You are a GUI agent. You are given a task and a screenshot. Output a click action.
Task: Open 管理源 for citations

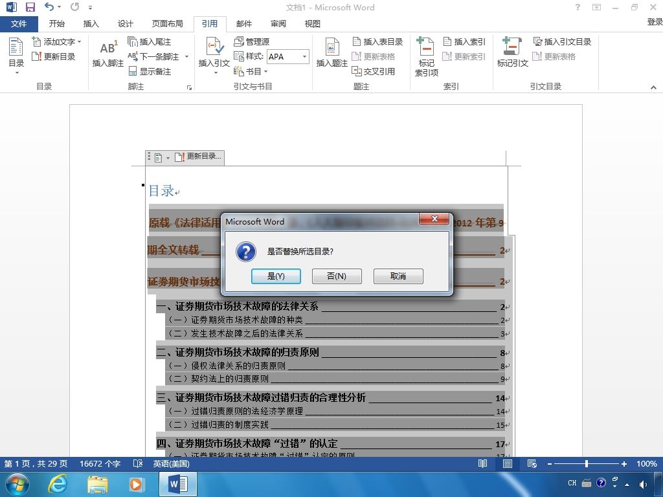[252, 41]
